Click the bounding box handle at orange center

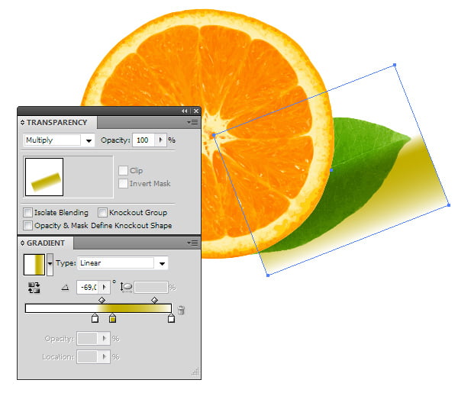214,135
